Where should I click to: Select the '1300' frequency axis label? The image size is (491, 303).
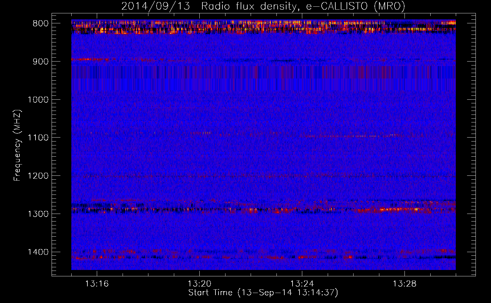pyautogui.click(x=38, y=214)
